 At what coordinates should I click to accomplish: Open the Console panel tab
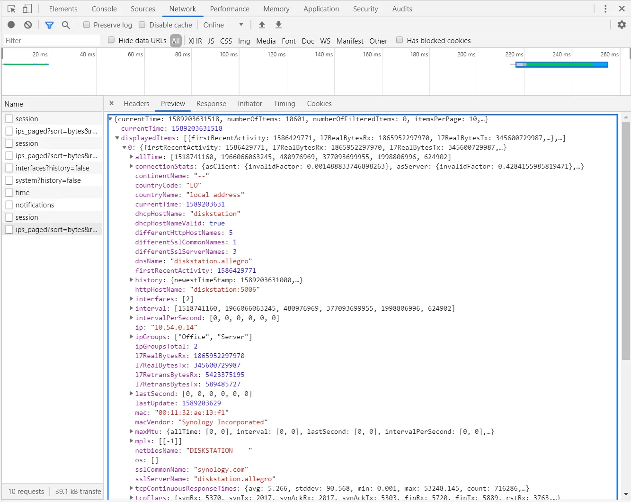(x=104, y=9)
